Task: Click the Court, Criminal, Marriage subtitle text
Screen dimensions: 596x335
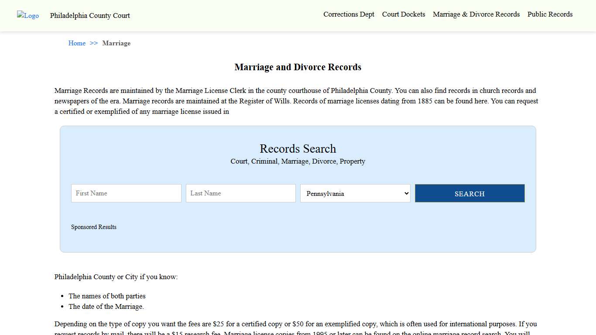Action: tap(298, 161)
